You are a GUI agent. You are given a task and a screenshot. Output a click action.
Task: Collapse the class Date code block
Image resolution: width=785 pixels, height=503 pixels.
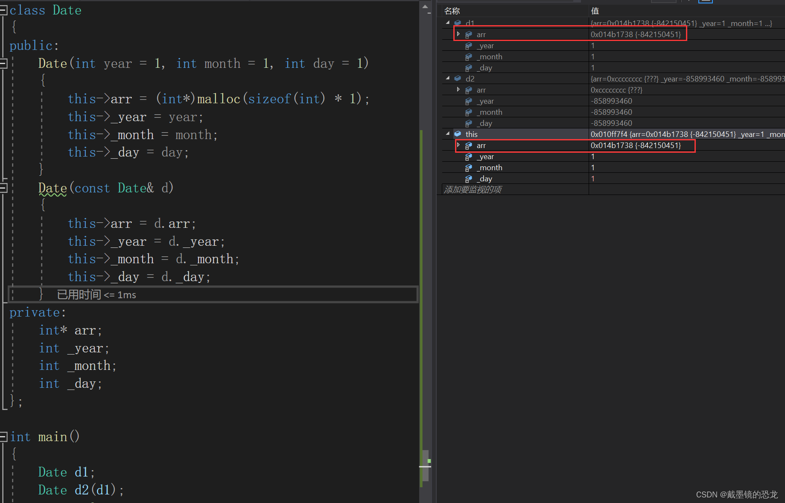[3, 11]
